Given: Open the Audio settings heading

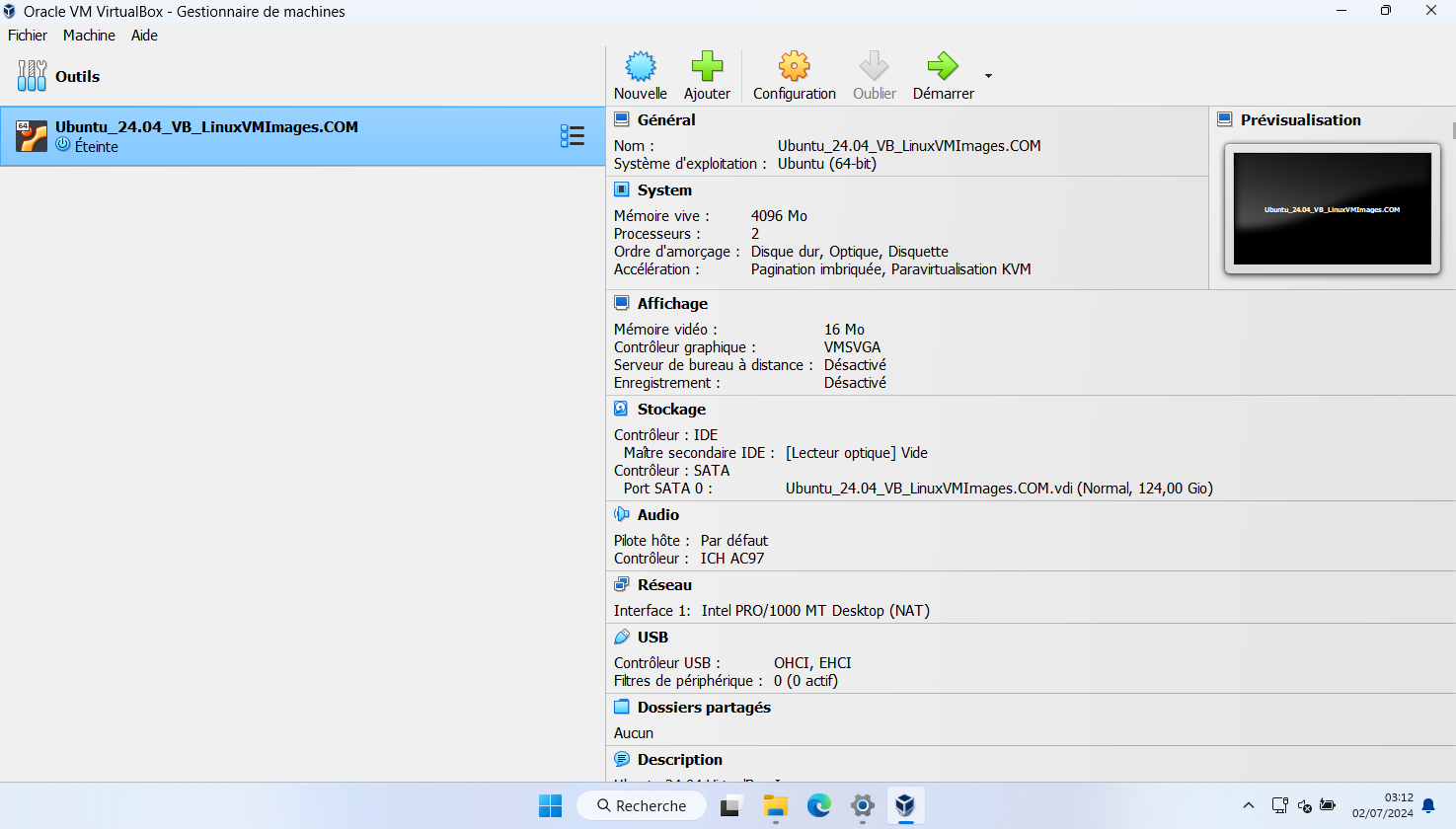Looking at the screenshot, I should click(x=658, y=514).
